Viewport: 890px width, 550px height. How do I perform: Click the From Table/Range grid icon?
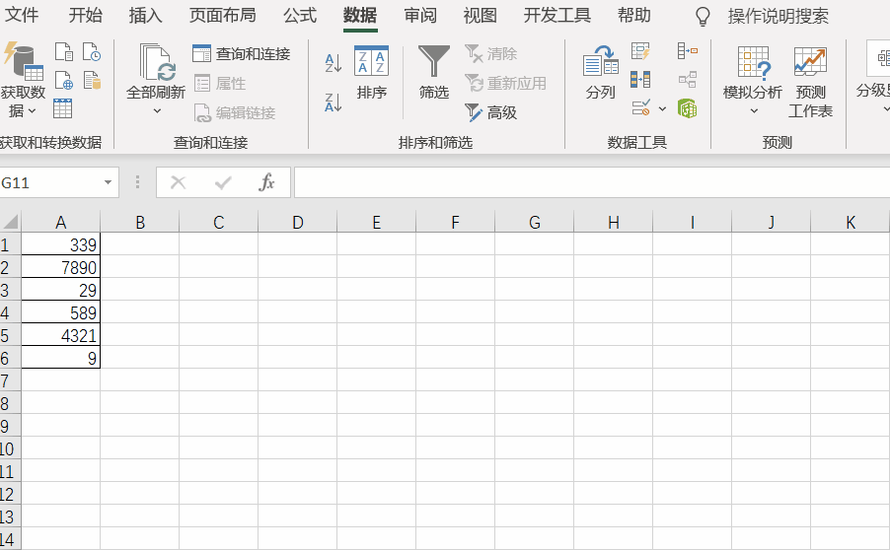[62, 108]
